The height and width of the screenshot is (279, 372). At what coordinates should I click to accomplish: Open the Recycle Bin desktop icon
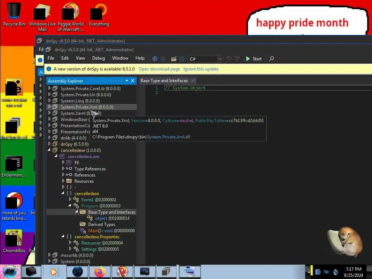(x=14, y=14)
